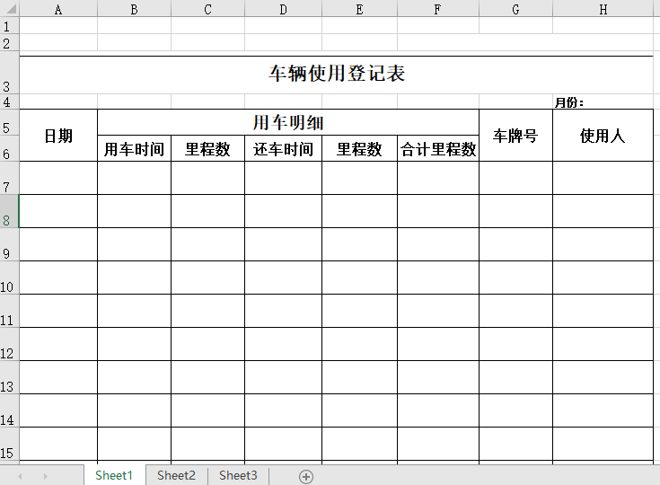The width and height of the screenshot is (660, 485).
Task: Click the title cell 车辆使用登记表
Action: (x=337, y=74)
